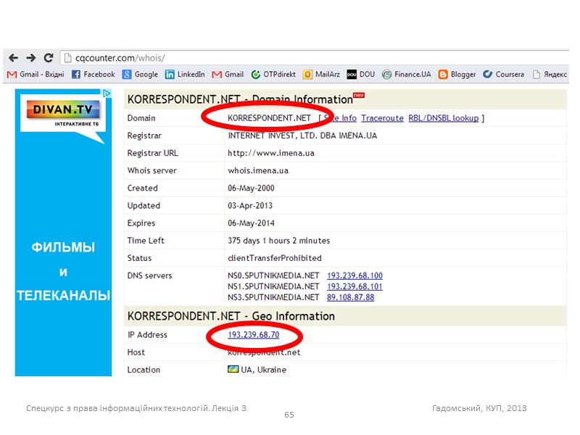Open the Google bookmark
This screenshot has width=580, height=435.
coord(140,75)
